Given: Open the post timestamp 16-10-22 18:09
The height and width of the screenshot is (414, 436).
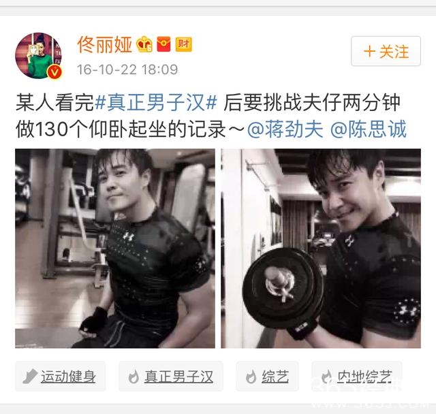Looking at the screenshot, I should pyautogui.click(x=127, y=69).
